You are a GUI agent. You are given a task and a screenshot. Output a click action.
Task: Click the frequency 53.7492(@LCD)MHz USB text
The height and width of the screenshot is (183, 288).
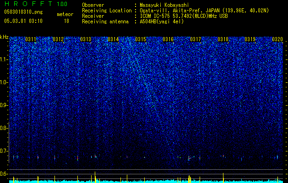[201, 16]
